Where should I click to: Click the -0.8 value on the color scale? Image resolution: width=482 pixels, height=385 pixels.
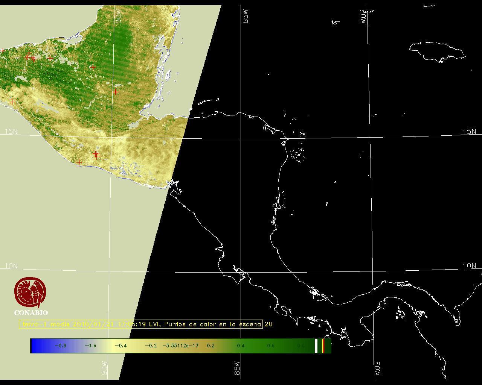coord(60,346)
